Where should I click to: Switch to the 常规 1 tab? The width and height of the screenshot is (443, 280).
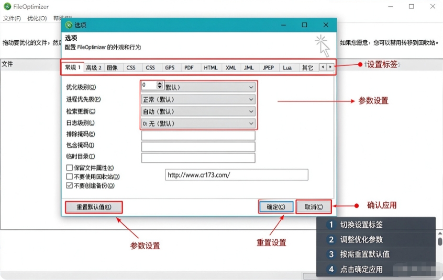click(73, 67)
